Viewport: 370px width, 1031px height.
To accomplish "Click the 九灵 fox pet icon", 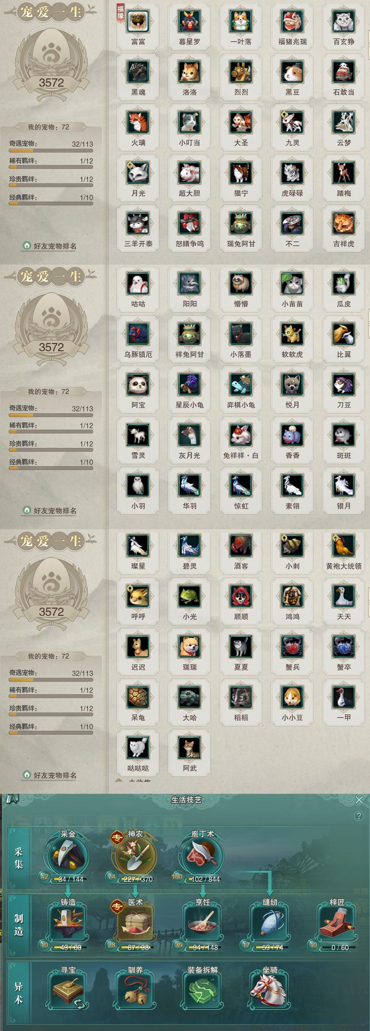I will pos(292,122).
